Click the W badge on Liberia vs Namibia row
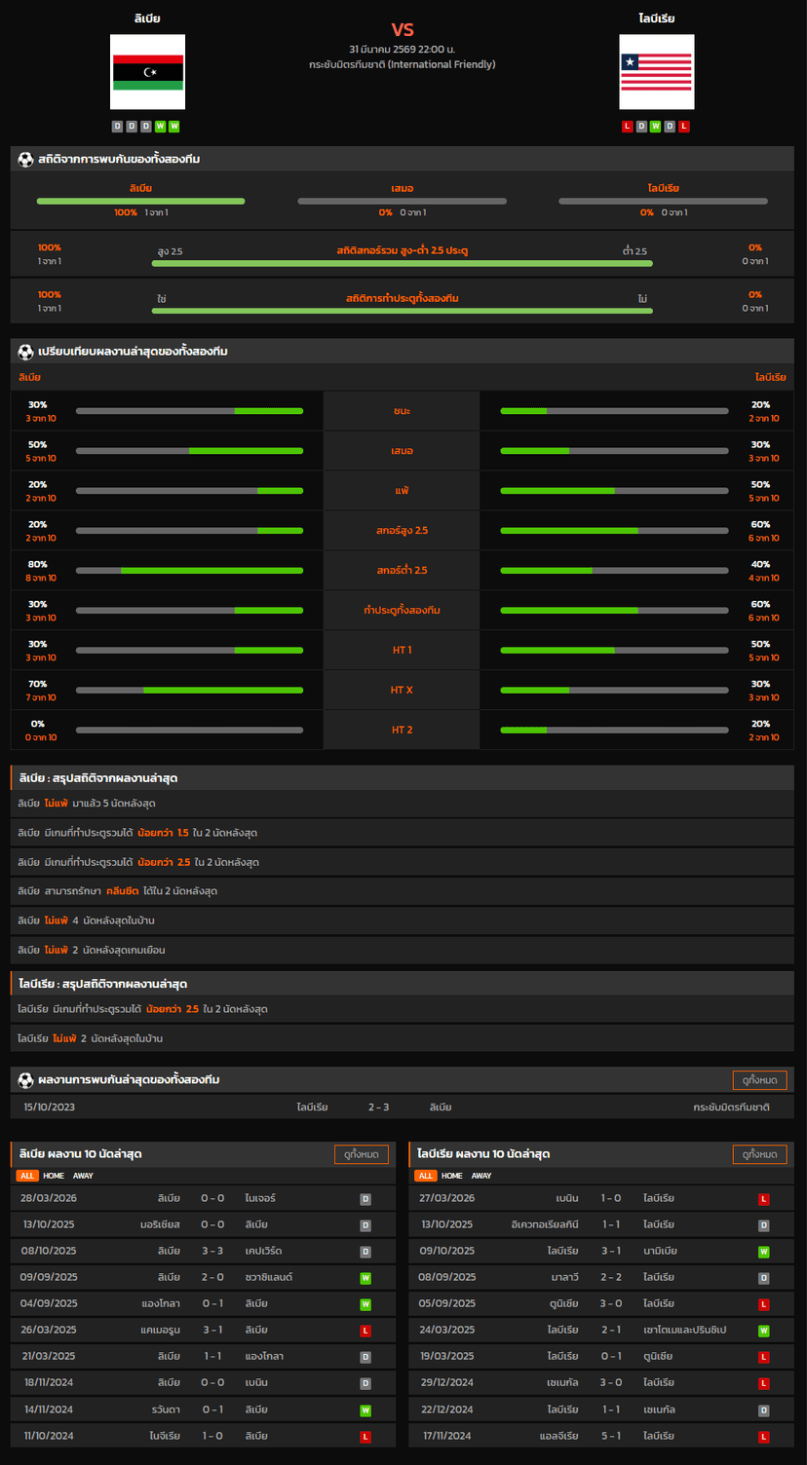Screen dimensions: 807x1465 [764, 1252]
